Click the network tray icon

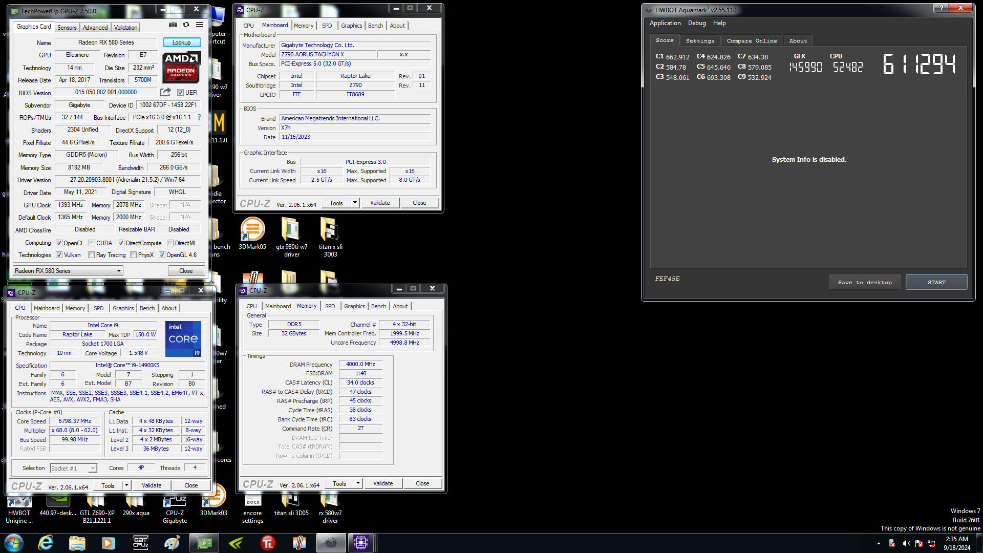(x=931, y=543)
